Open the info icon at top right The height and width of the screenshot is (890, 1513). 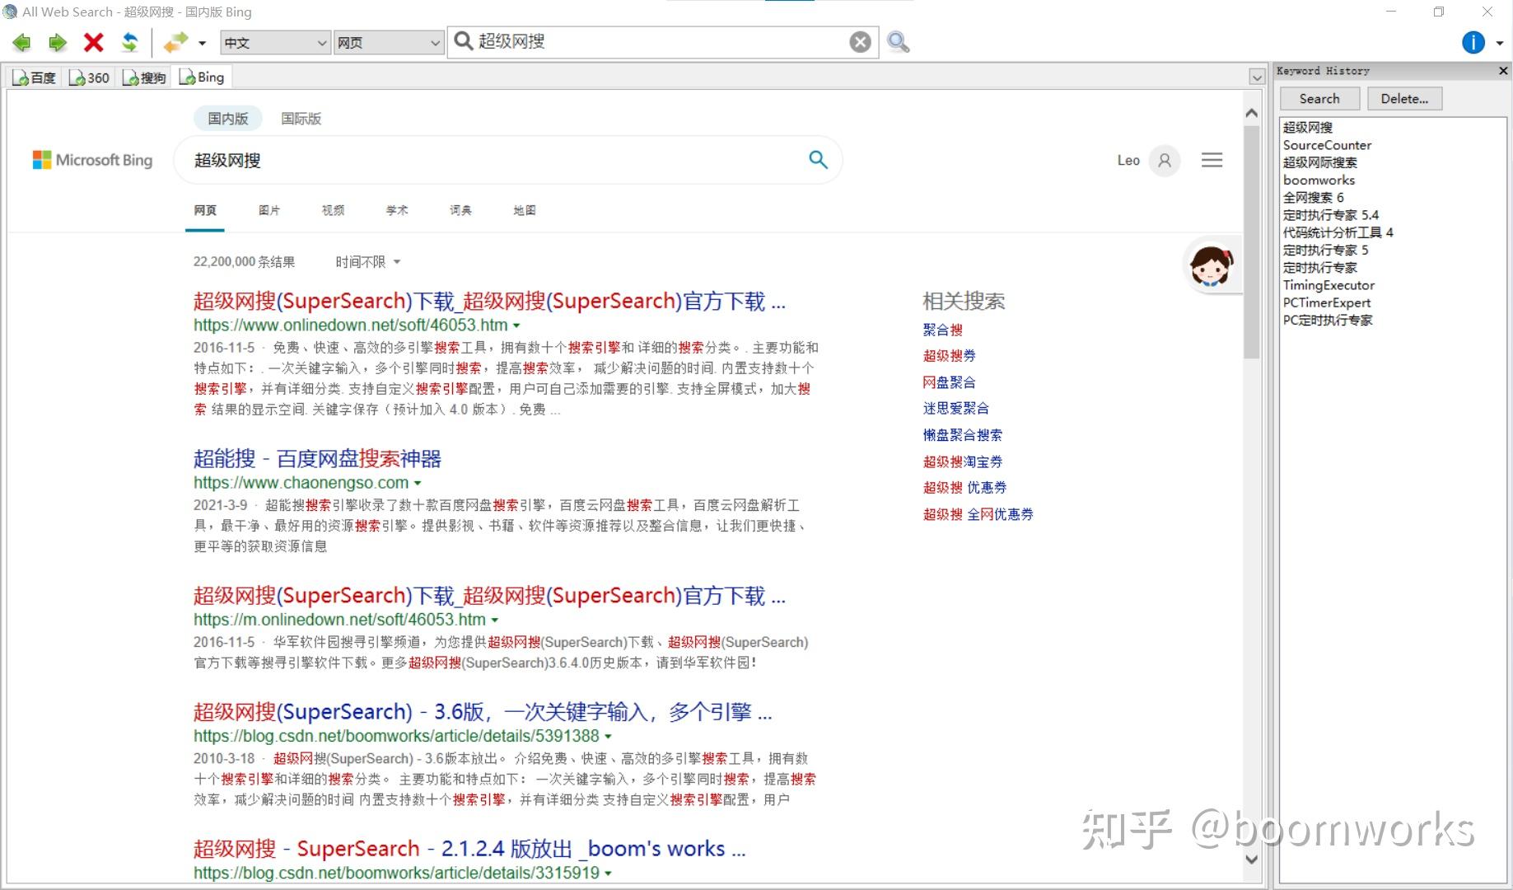(x=1473, y=42)
